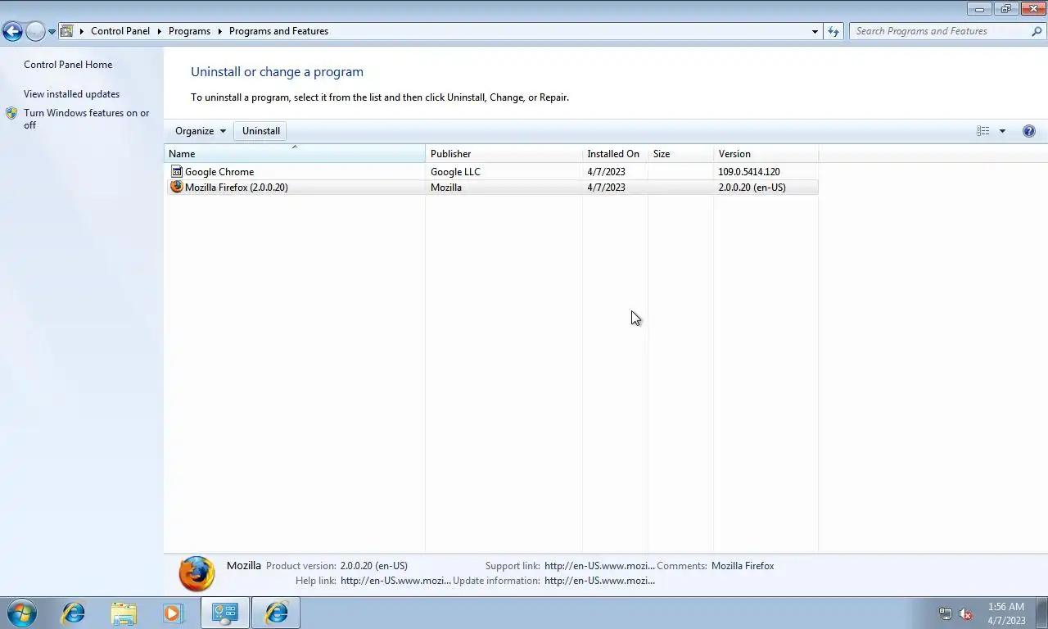The height and width of the screenshot is (629, 1048).
Task: Refresh the Programs and Features view
Action: click(x=833, y=31)
